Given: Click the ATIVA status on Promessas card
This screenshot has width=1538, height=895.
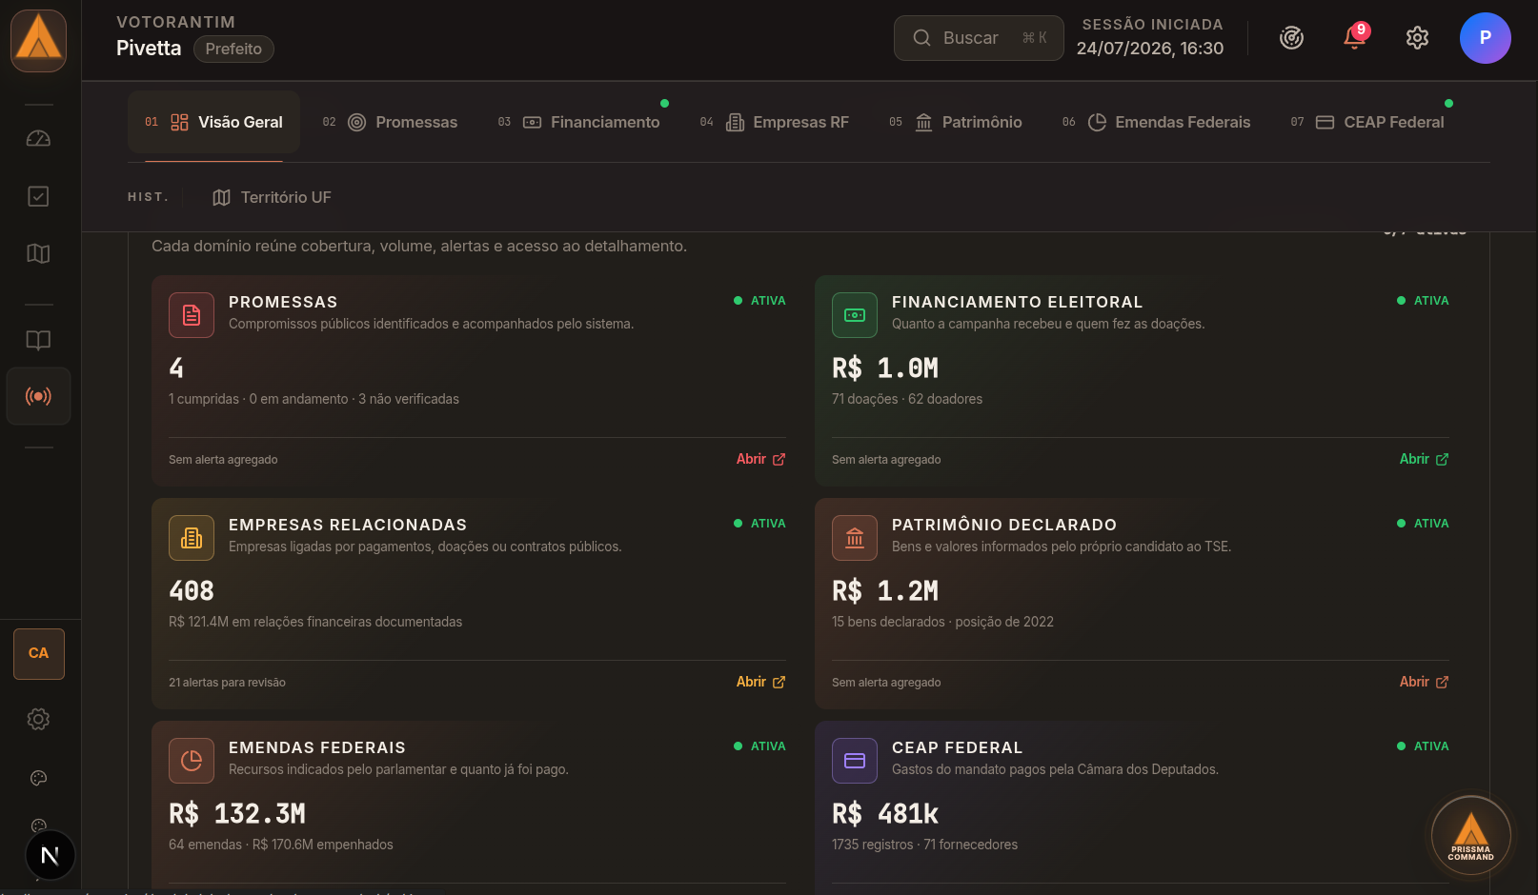Looking at the screenshot, I should coord(759,301).
